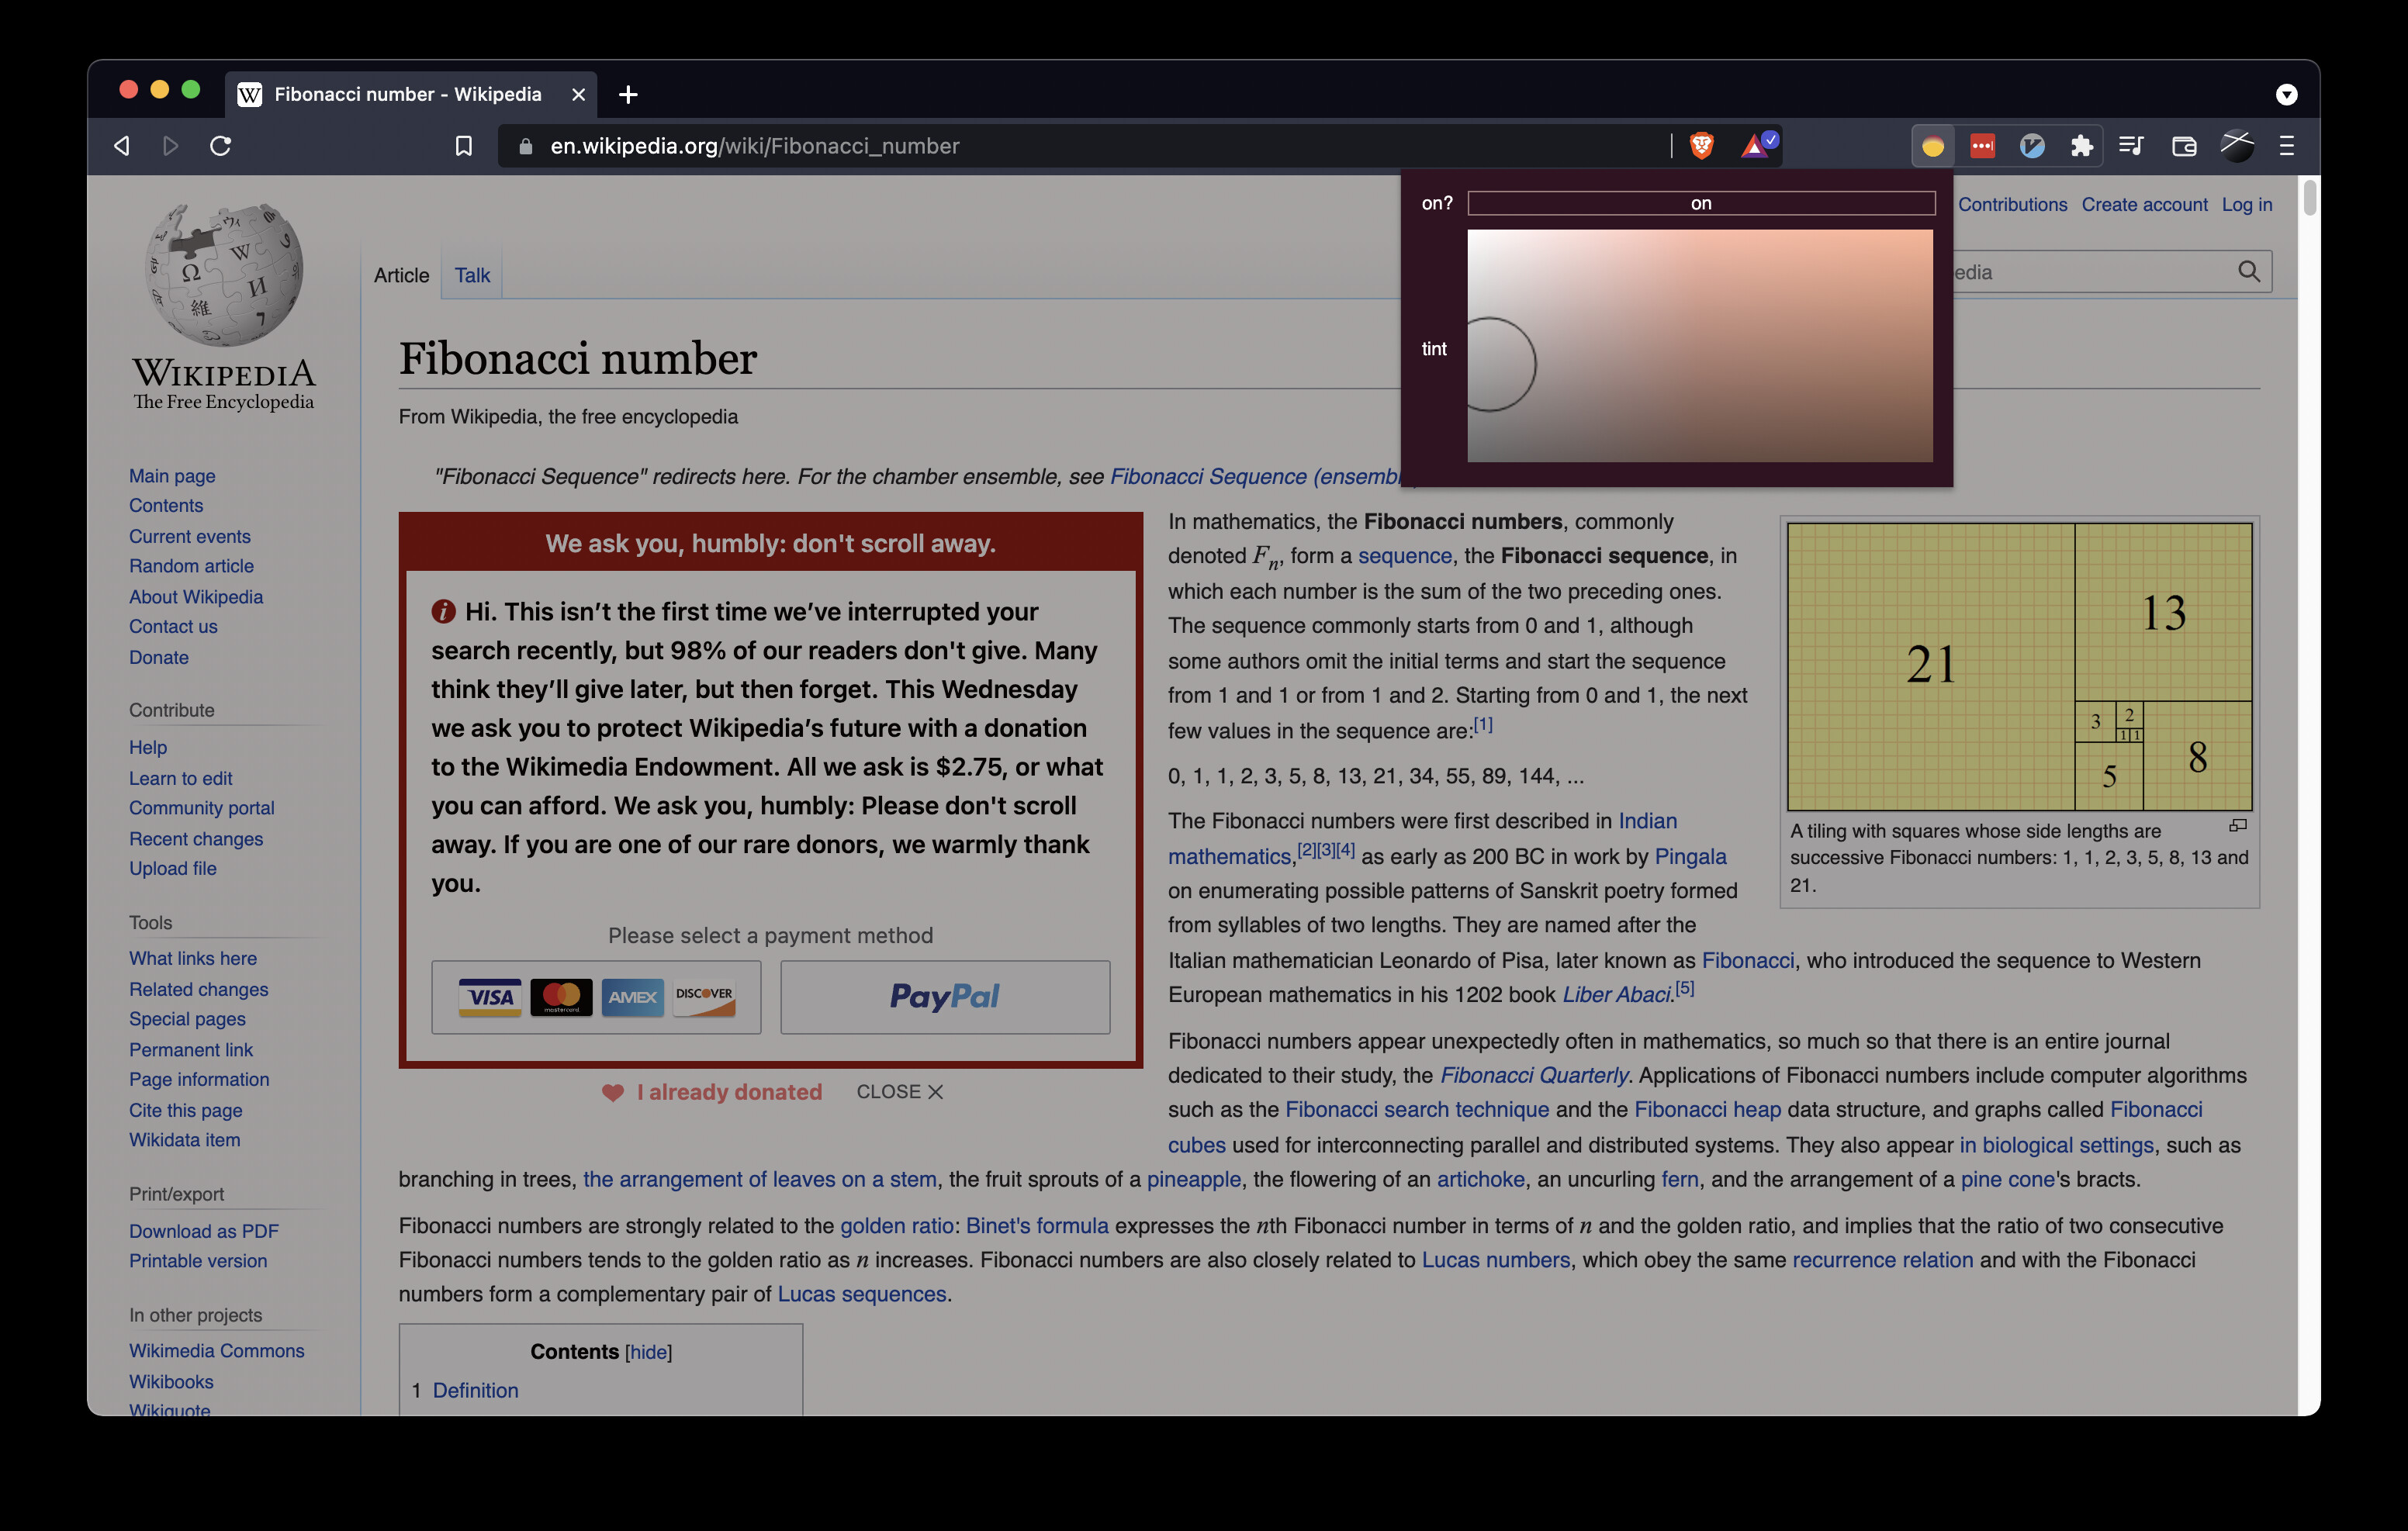Open a new tab with the plus button
Screen dimensions: 2408x1531
click(x=628, y=95)
